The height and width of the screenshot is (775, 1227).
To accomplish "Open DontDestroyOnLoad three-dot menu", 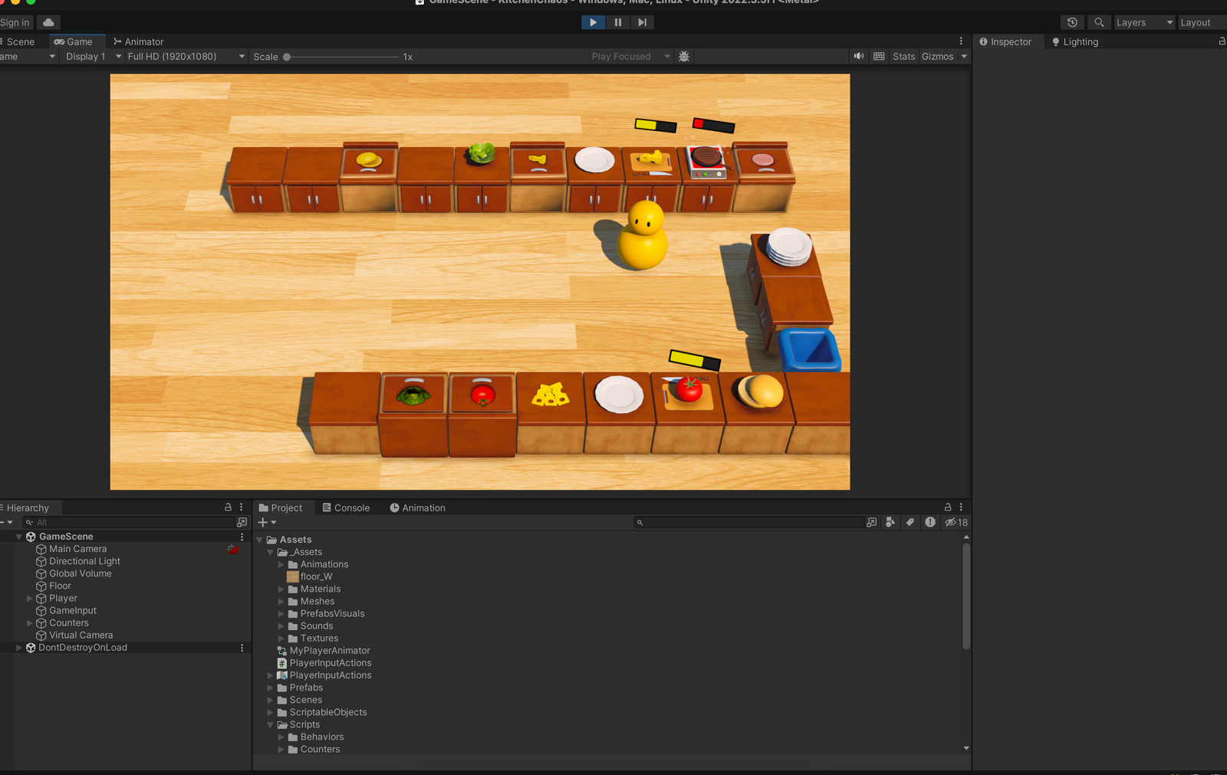I will 242,648.
